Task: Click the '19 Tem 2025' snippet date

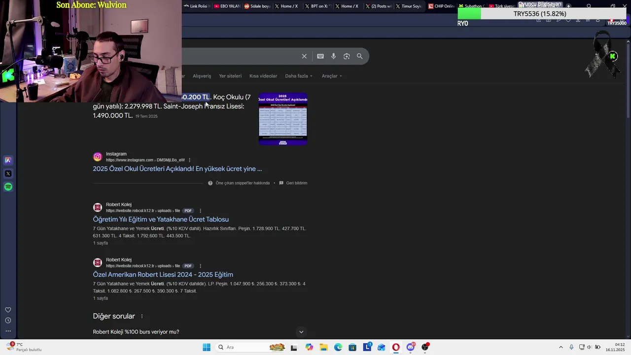Action: [146, 116]
